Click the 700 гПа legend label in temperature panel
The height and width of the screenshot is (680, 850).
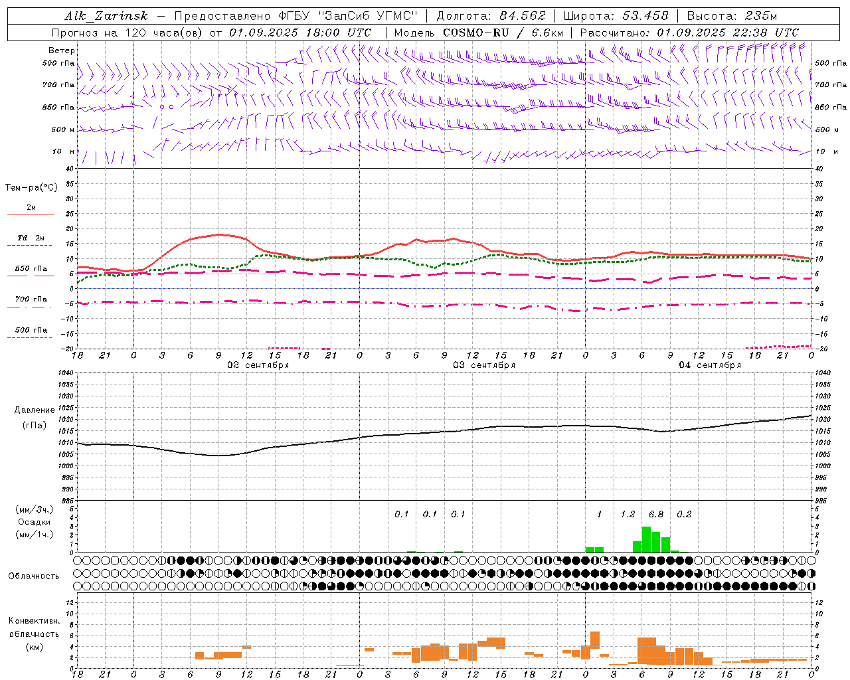pos(31,299)
